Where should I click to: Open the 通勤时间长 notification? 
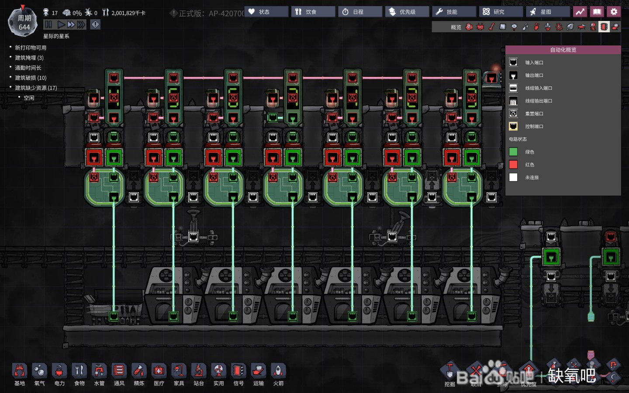(x=28, y=68)
